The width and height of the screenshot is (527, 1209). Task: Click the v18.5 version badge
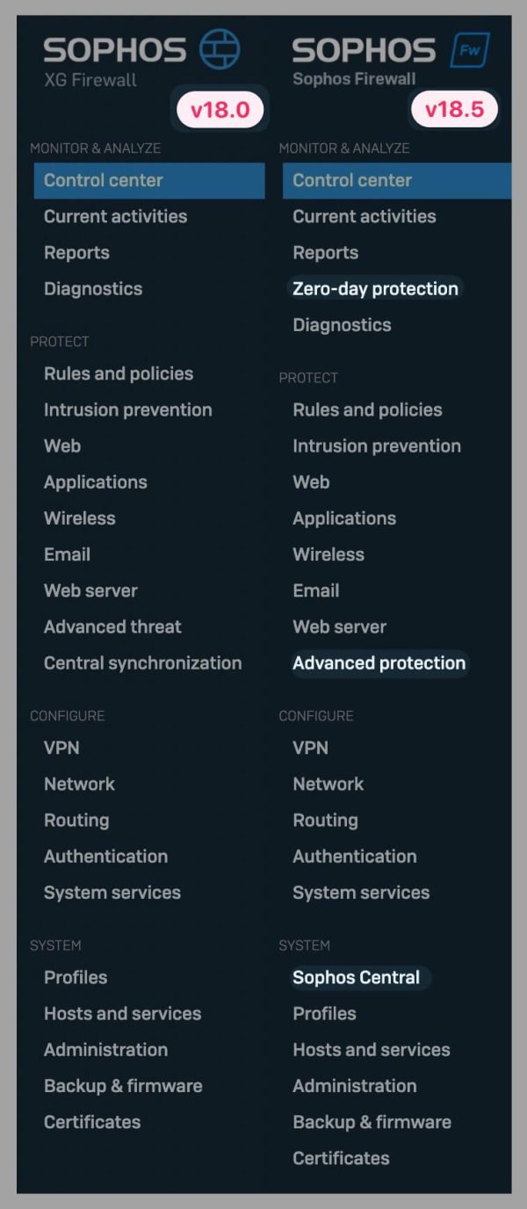[x=454, y=110]
